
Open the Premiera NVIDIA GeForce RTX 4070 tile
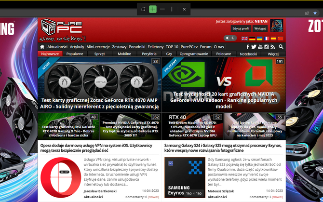(131, 126)
